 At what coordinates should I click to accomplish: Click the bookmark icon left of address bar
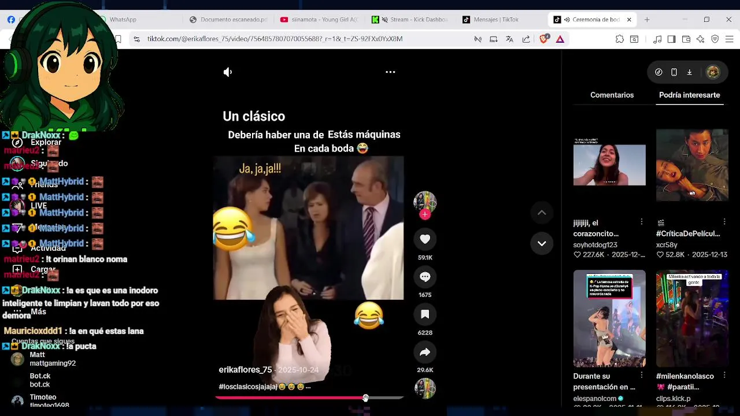pyautogui.click(x=118, y=39)
